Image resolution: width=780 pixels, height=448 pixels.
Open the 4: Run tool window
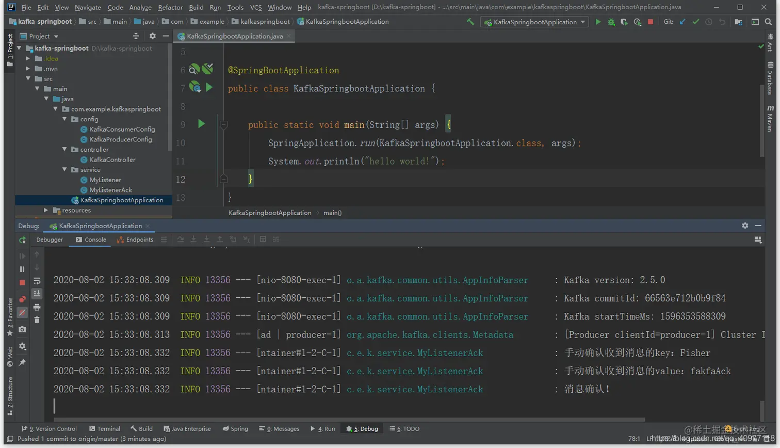(323, 428)
